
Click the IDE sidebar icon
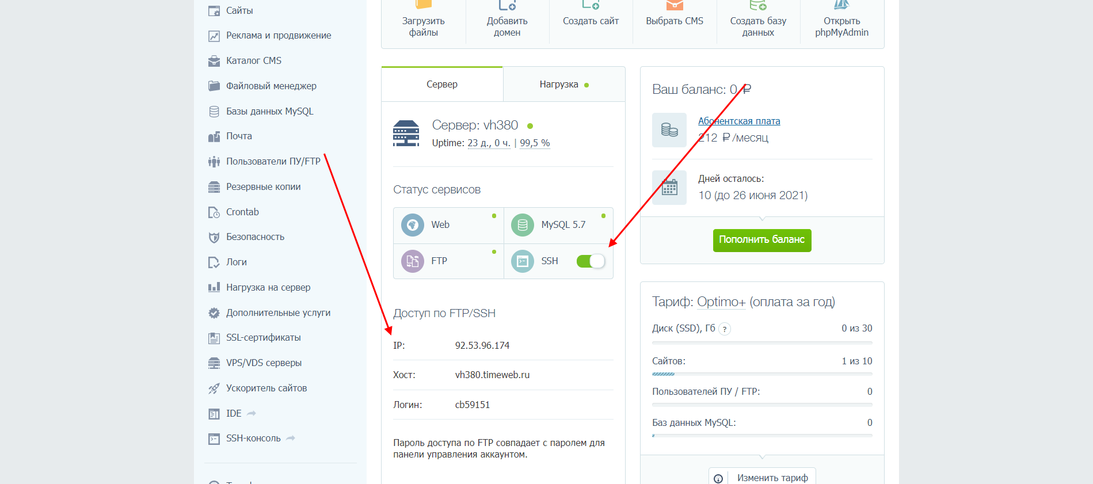pyautogui.click(x=214, y=414)
